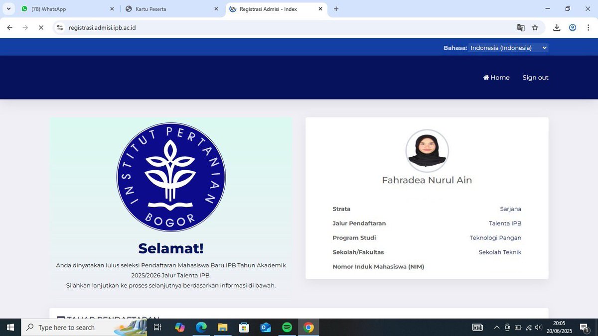Click the Sekolah/Fakultas label
Screen dimensions: 598x336
coord(358,252)
